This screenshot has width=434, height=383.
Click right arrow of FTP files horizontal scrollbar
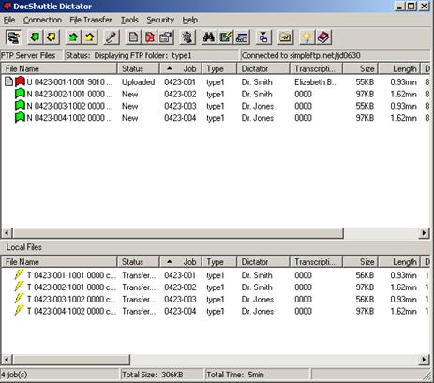[424, 233]
